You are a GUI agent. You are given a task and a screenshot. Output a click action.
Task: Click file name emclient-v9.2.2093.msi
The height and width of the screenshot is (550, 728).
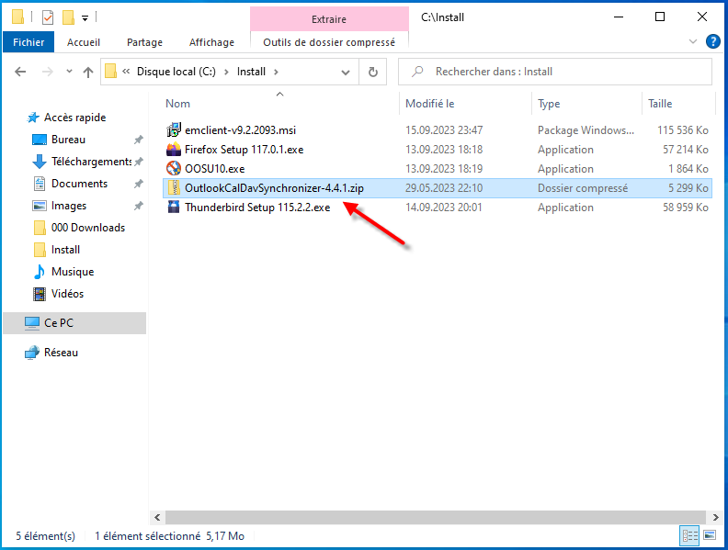click(x=240, y=130)
